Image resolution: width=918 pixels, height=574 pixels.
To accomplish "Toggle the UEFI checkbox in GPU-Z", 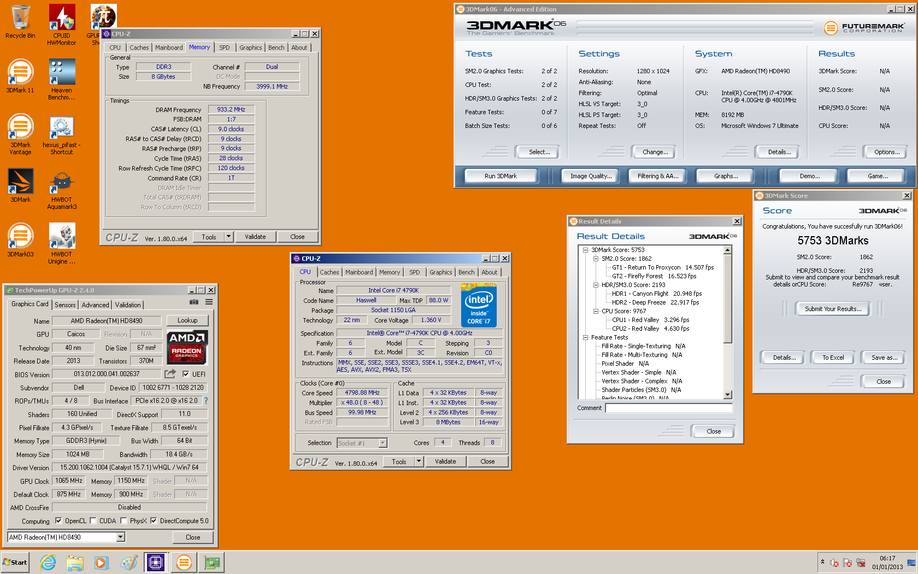I will point(186,374).
